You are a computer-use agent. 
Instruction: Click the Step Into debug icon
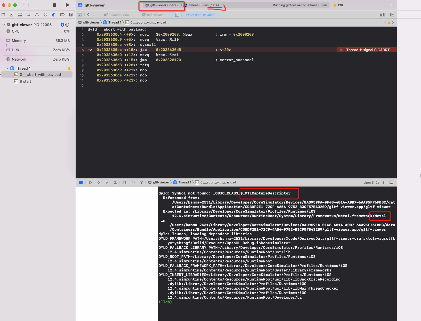coord(107,183)
